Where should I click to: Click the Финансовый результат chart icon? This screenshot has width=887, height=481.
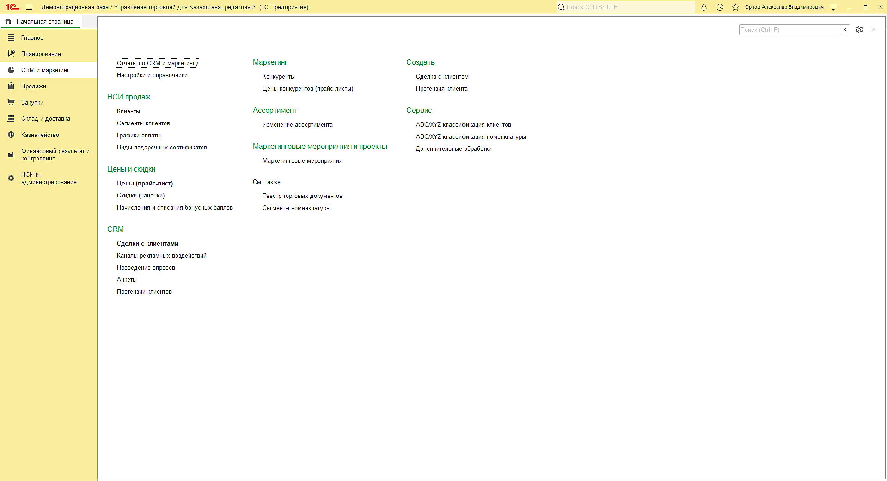click(x=11, y=155)
